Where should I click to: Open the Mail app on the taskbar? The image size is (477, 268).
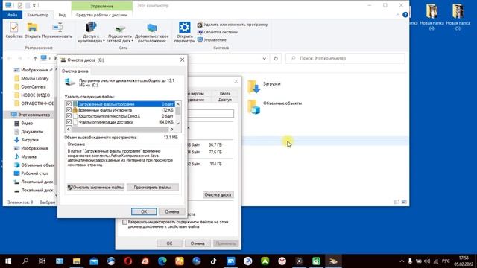click(x=94, y=261)
